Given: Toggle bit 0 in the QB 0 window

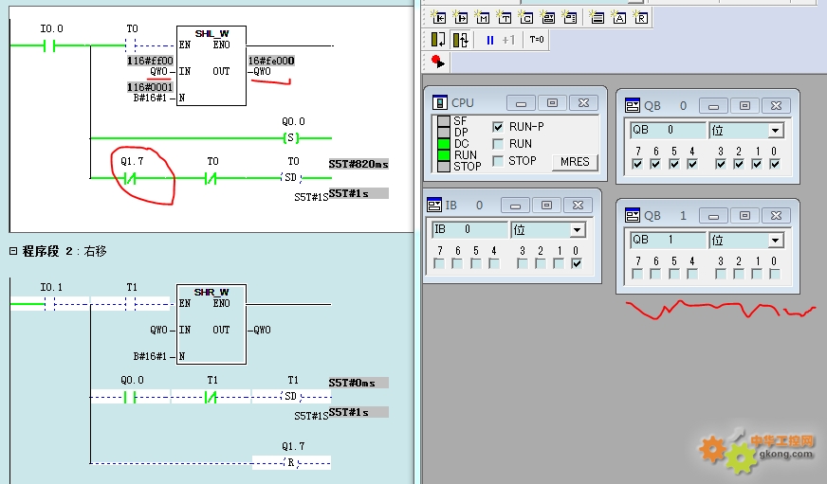Looking at the screenshot, I should point(774,164).
